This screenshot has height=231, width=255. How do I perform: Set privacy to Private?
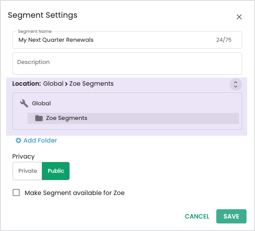[28, 171]
